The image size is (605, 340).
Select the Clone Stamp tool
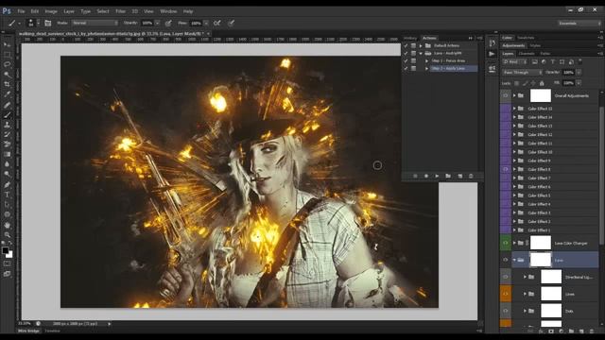[7, 125]
